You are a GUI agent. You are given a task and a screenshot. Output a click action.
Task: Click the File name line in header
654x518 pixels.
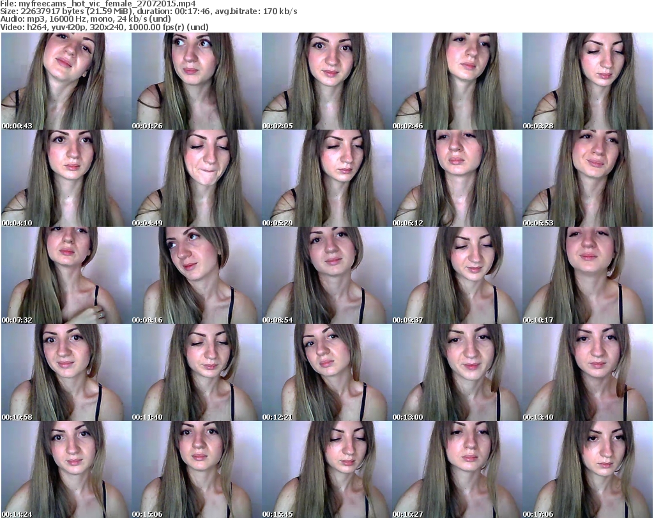tap(98, 4)
